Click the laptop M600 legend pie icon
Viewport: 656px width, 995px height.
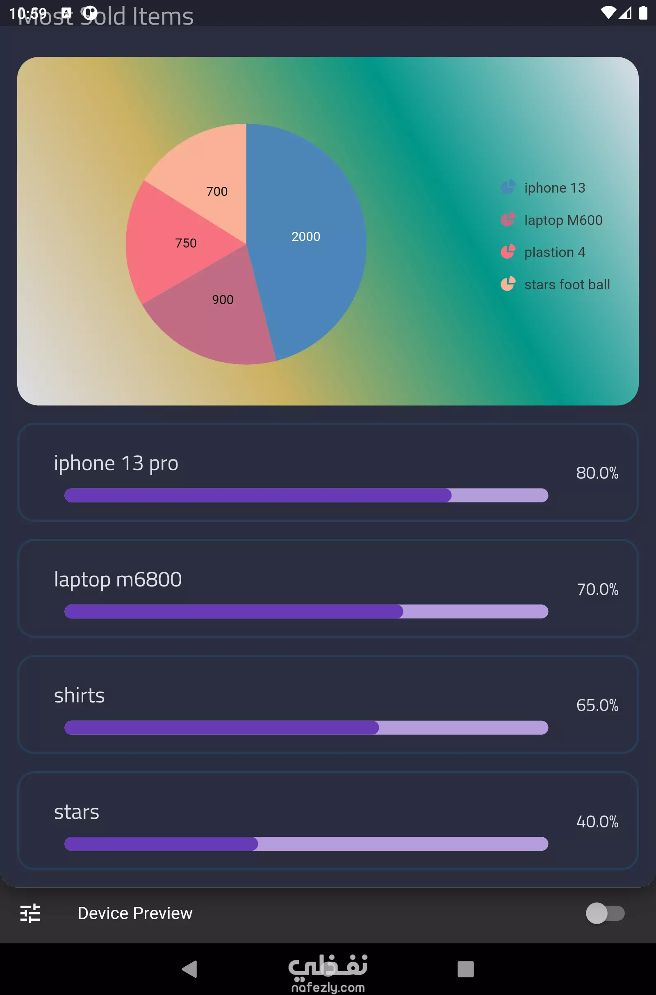tap(508, 220)
